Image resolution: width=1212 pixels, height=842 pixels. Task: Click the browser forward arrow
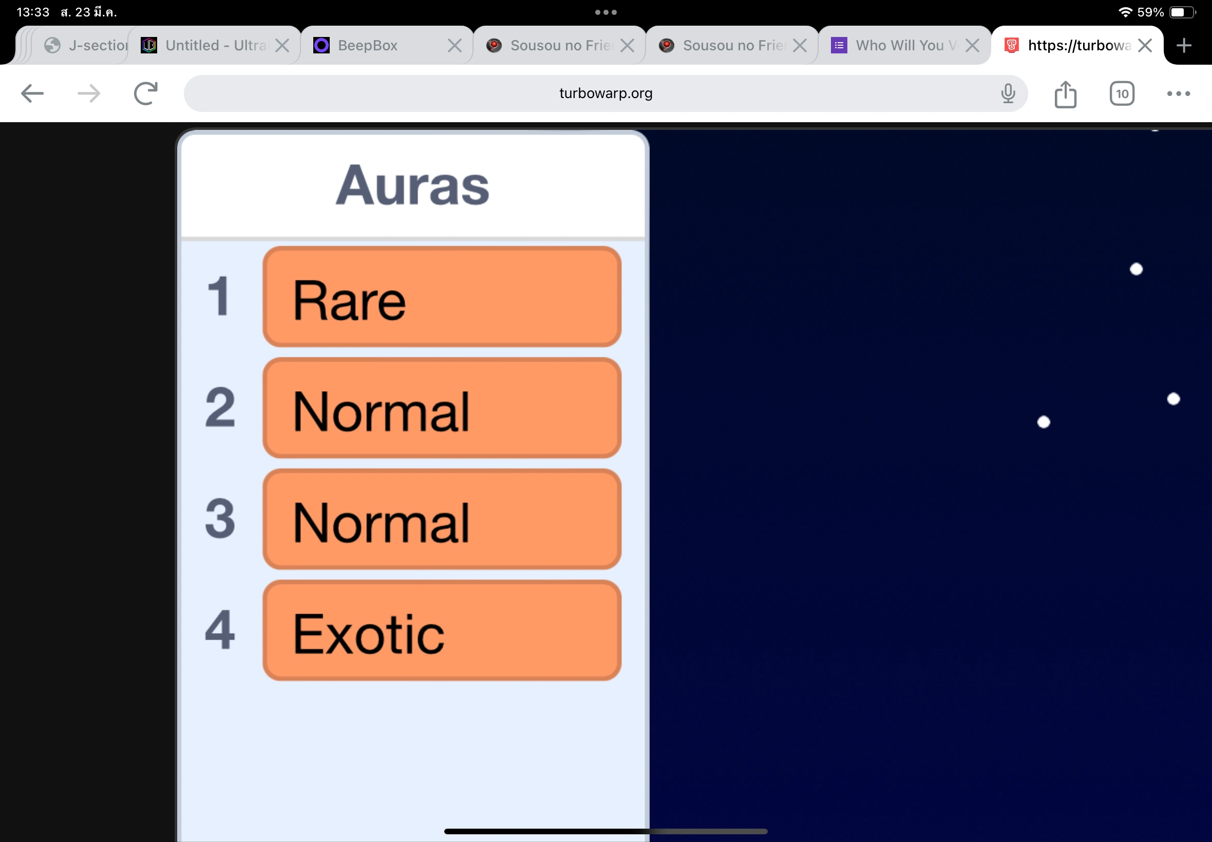89,94
